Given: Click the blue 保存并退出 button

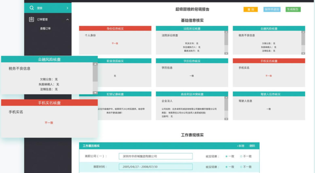Looking at the screenshot, I should [x=272, y=10].
